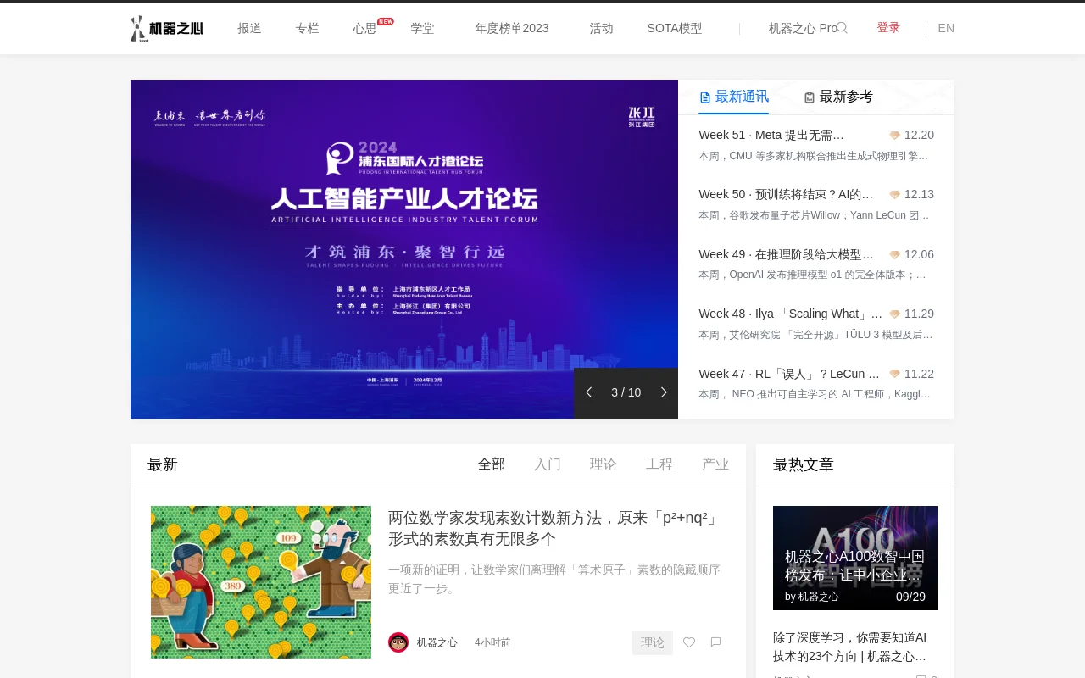Switch language to EN
1085x678 pixels.
[x=946, y=28]
